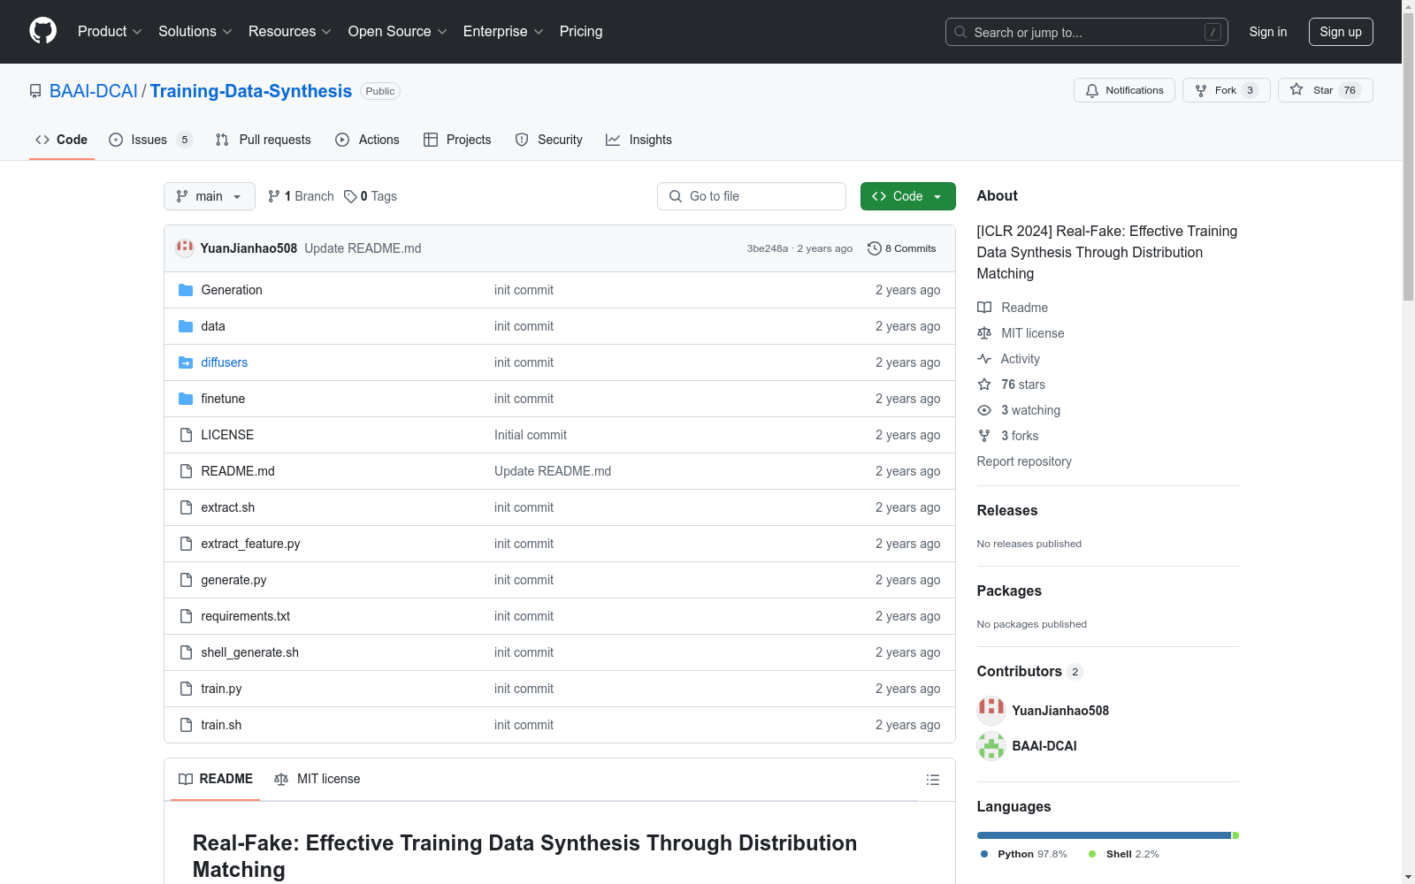The image size is (1415, 884).
Task: Switch to the Insights tab
Action: (x=639, y=140)
